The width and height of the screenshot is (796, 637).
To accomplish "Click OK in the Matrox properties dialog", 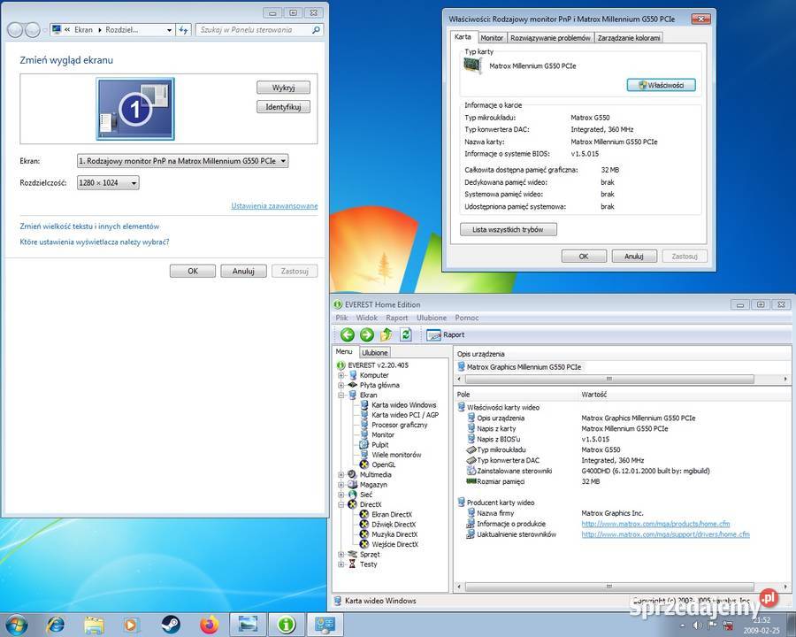I will point(584,256).
